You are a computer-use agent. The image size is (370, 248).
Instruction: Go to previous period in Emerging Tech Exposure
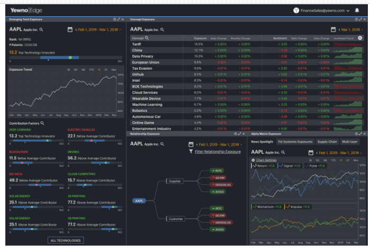point(76,30)
